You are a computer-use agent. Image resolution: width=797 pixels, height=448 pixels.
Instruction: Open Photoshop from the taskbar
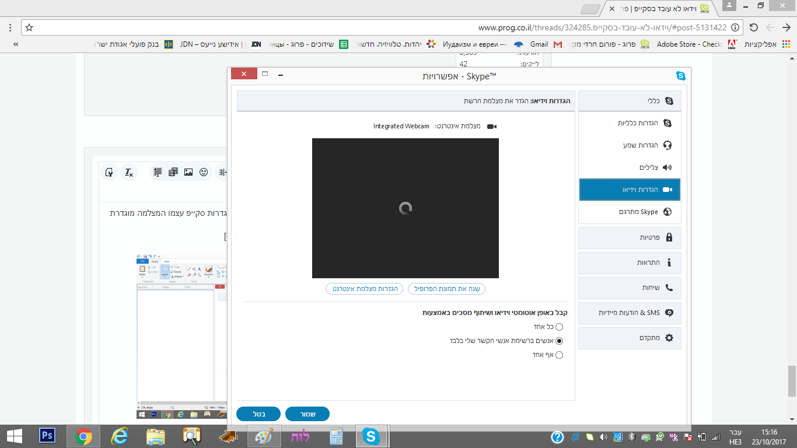(x=47, y=436)
